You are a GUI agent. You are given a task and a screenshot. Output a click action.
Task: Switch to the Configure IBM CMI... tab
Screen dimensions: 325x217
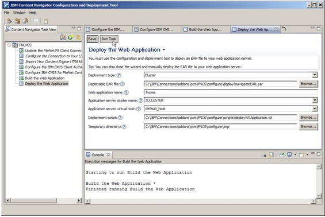point(156,29)
